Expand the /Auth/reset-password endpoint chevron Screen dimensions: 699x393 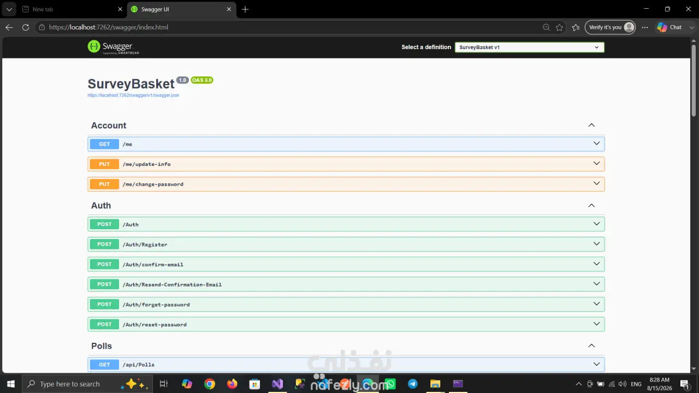point(596,324)
